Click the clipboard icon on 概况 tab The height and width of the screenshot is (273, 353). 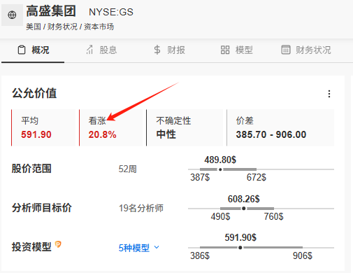(x=22, y=50)
